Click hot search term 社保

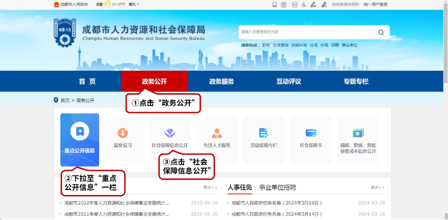[x=314, y=45]
